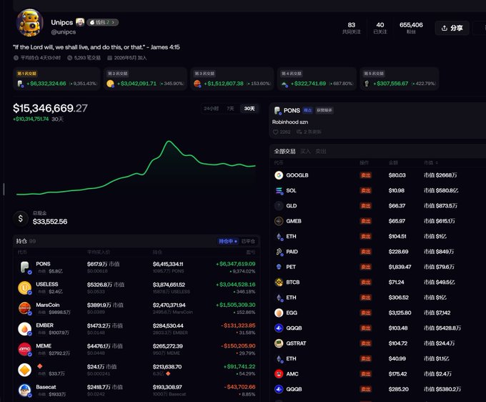Open the EMBER holding flame icon
Screen dimensions: 486x402
pyautogui.click(x=25, y=328)
